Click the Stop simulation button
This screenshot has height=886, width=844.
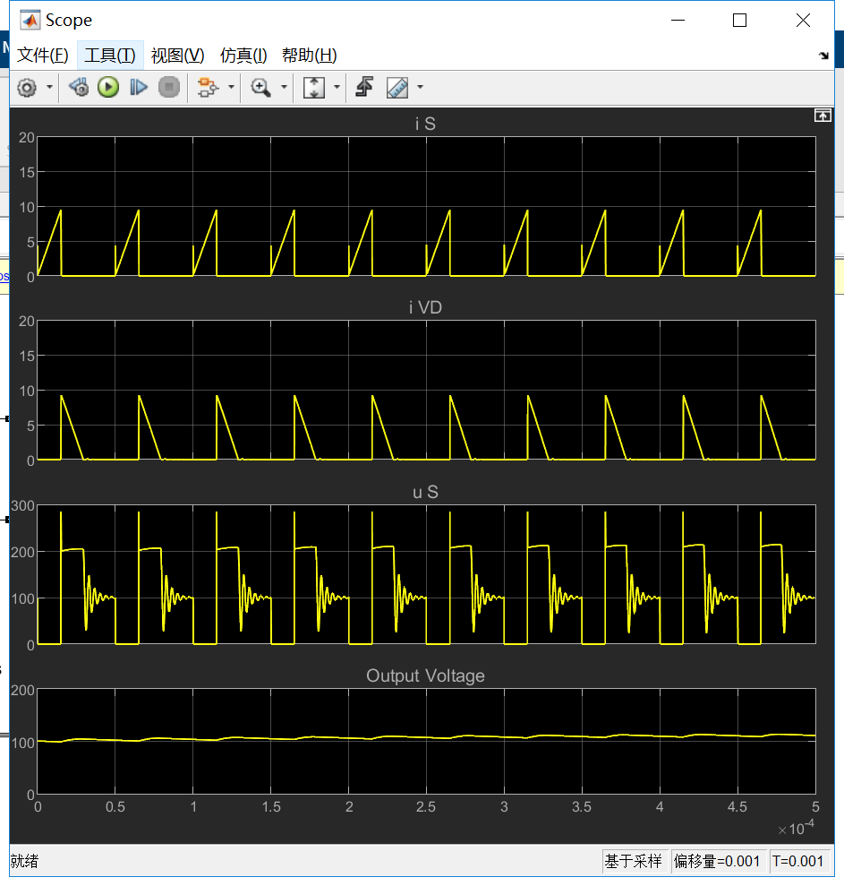[169, 88]
